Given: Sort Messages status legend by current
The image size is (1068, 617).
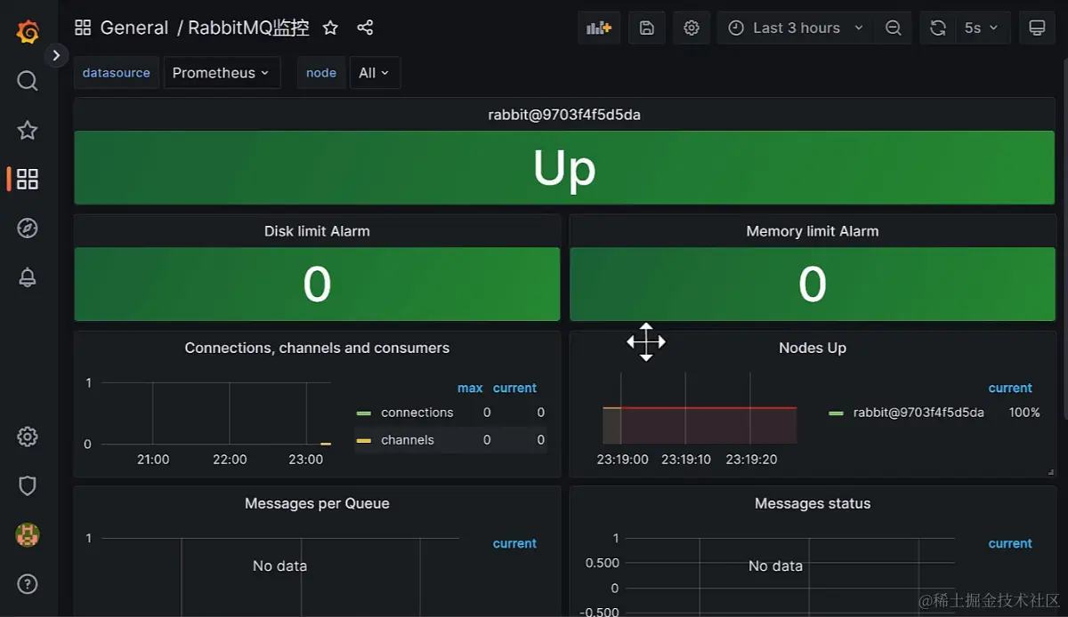Looking at the screenshot, I should [1010, 543].
